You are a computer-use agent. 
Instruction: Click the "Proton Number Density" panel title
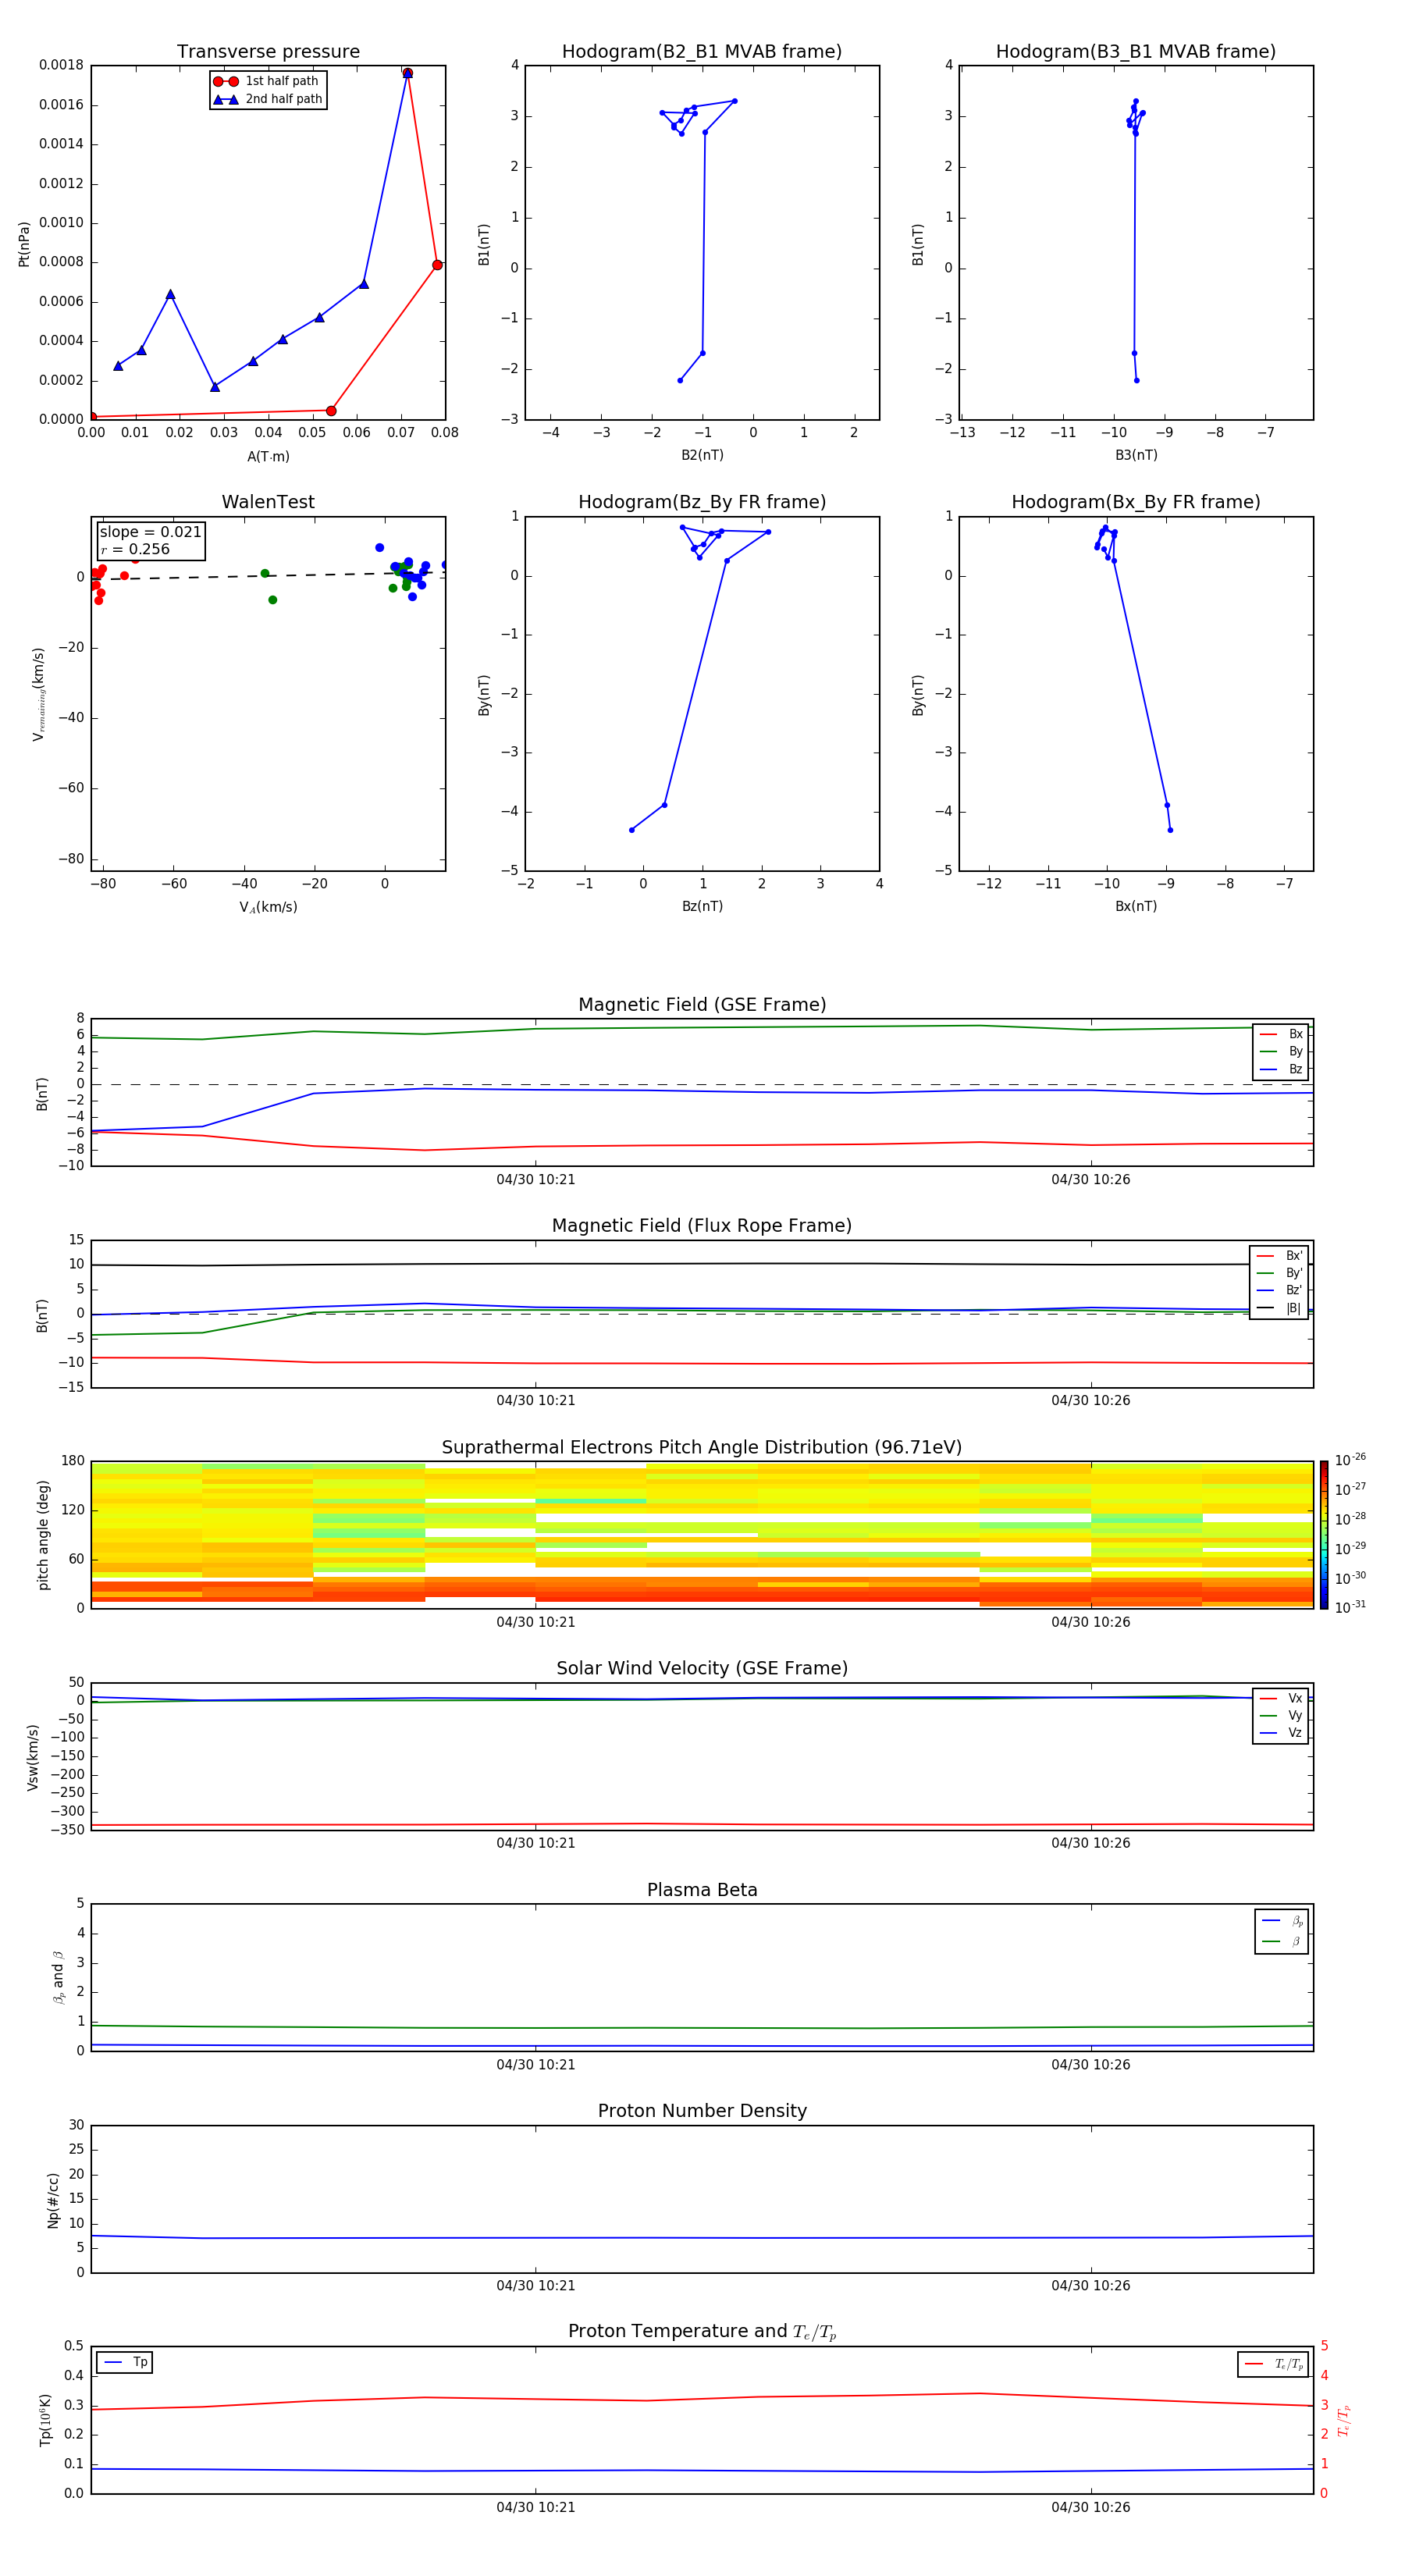click(702, 2111)
